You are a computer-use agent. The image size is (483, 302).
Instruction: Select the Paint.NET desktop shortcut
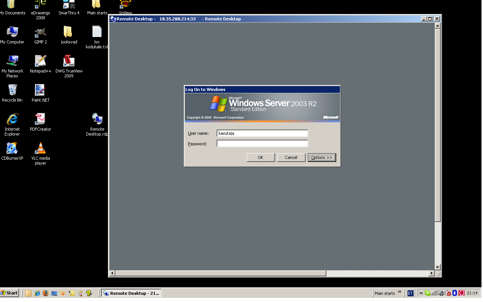(40, 93)
